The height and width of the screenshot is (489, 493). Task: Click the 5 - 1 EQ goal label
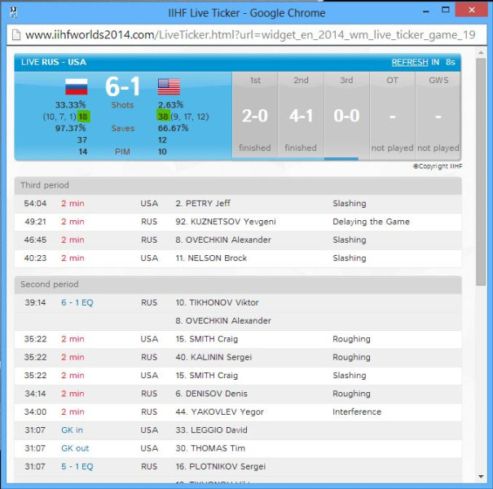coord(77,467)
